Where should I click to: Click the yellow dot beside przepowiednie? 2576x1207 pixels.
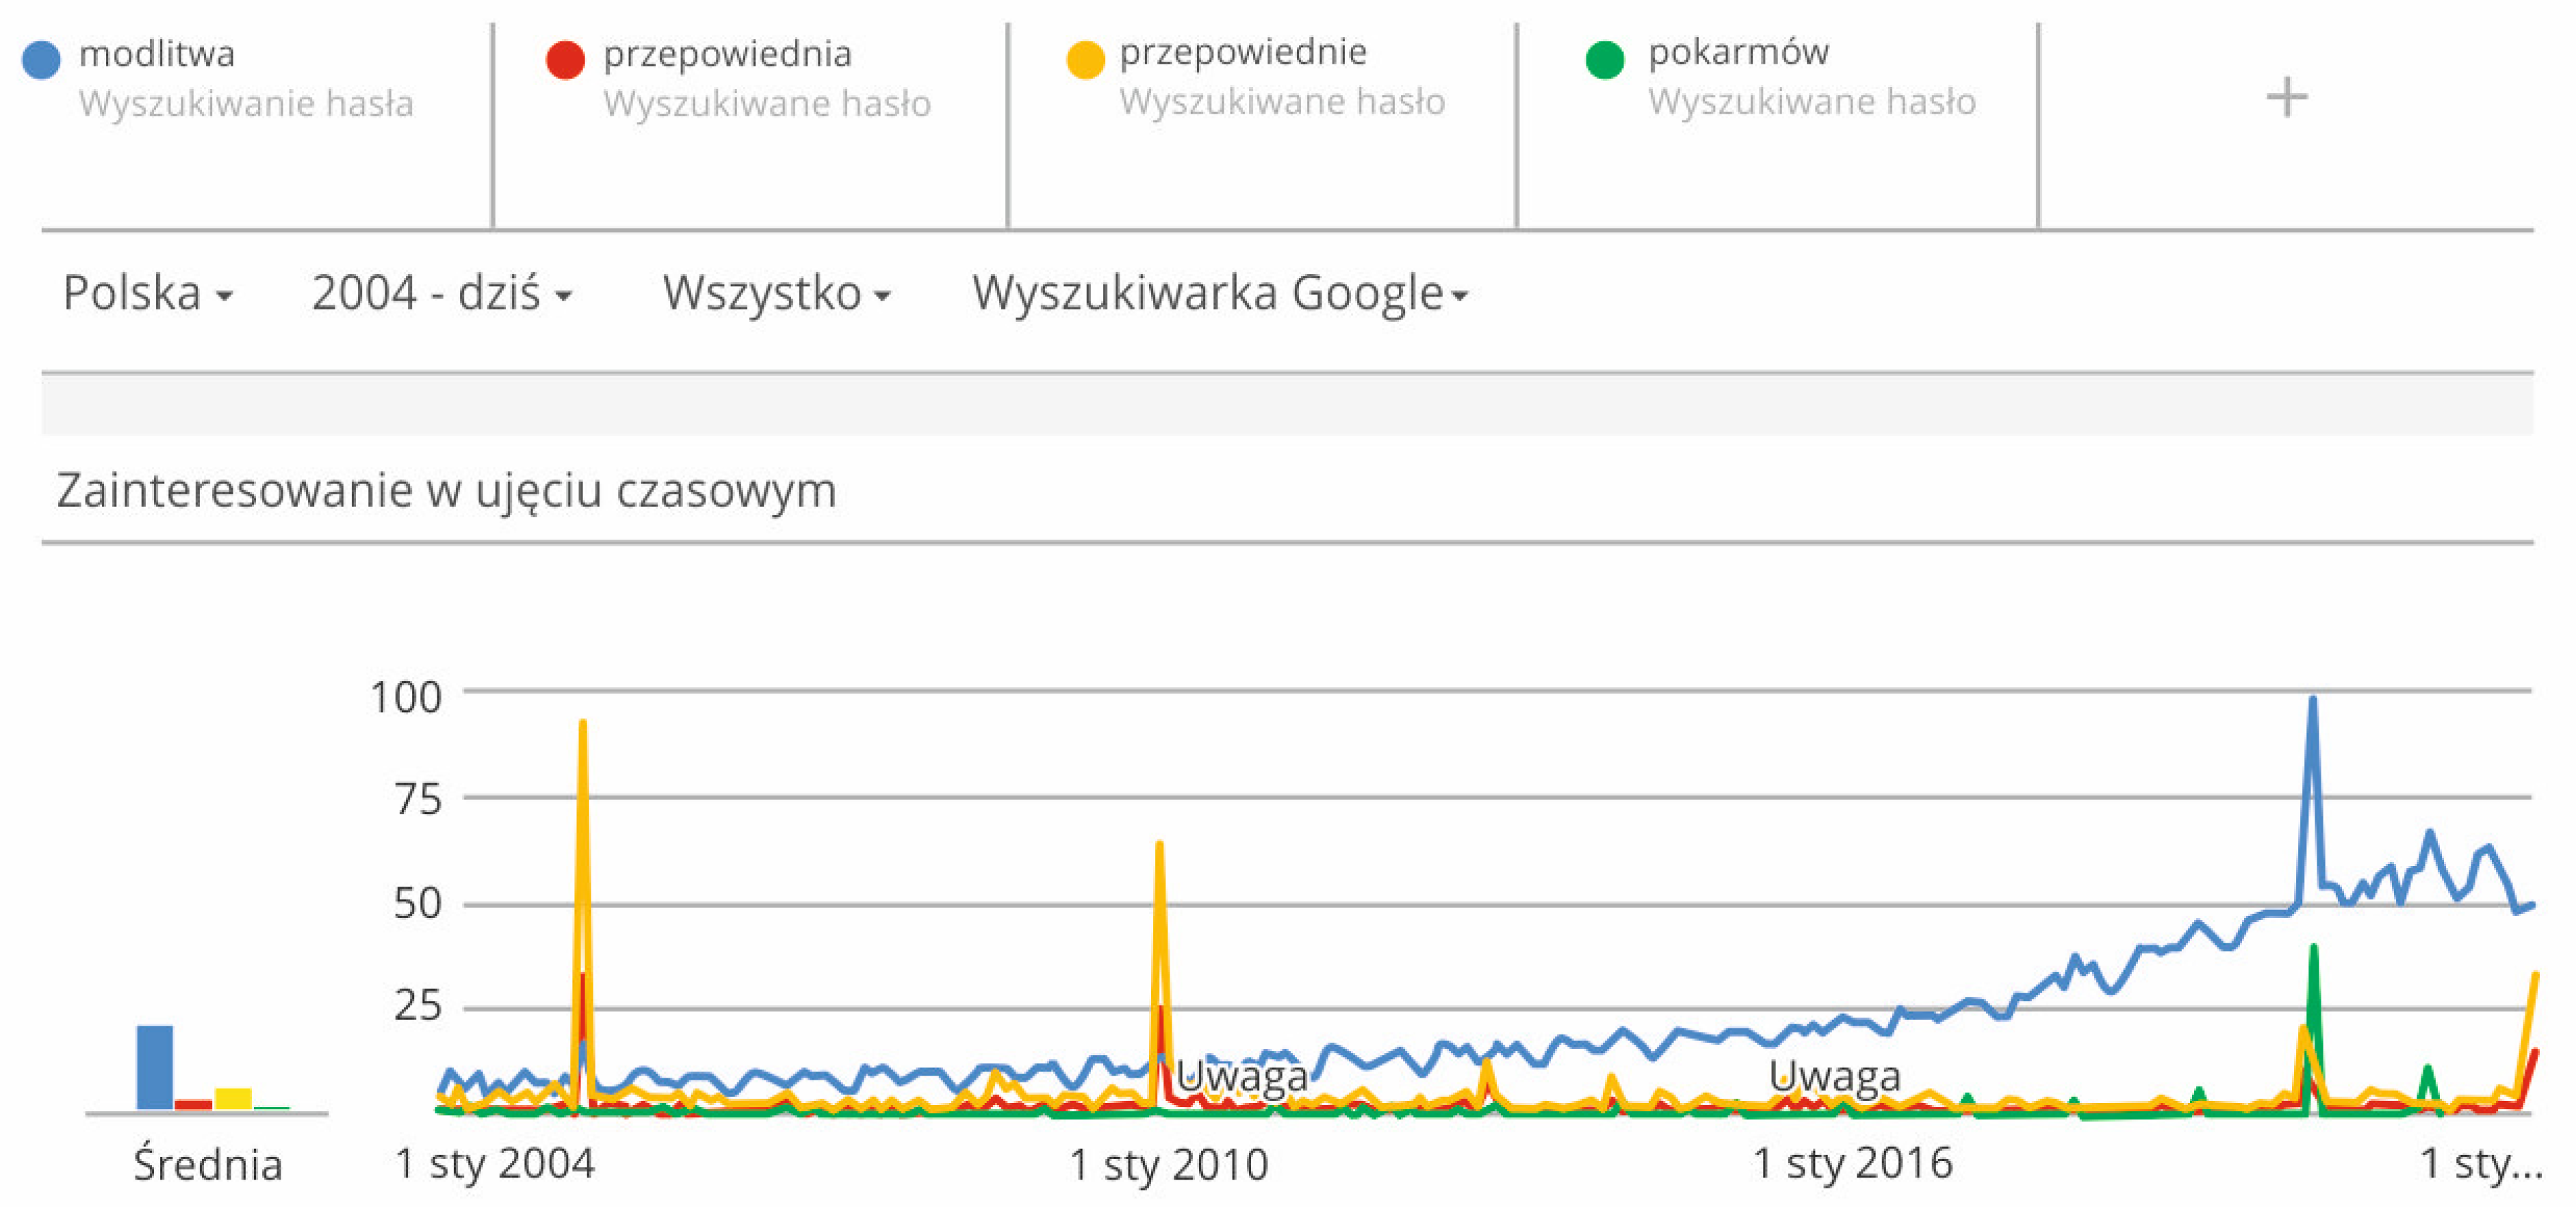pyautogui.click(x=1085, y=60)
